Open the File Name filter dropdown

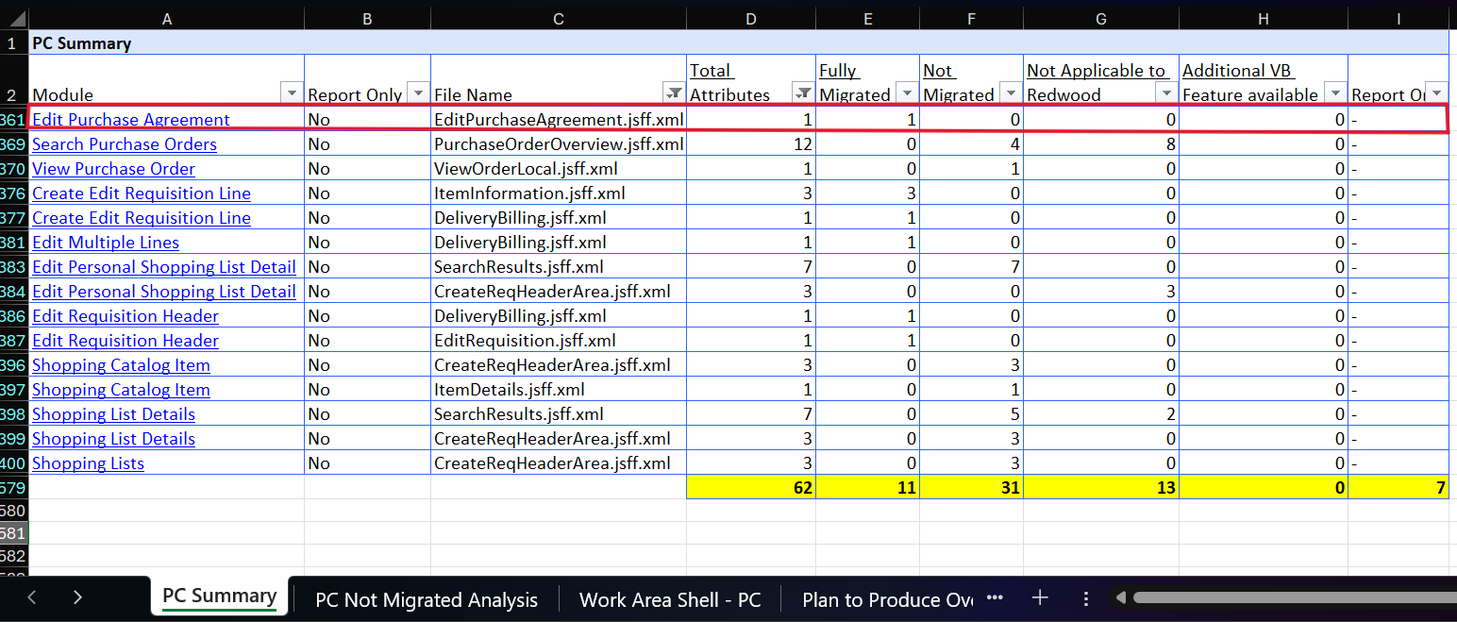point(674,93)
